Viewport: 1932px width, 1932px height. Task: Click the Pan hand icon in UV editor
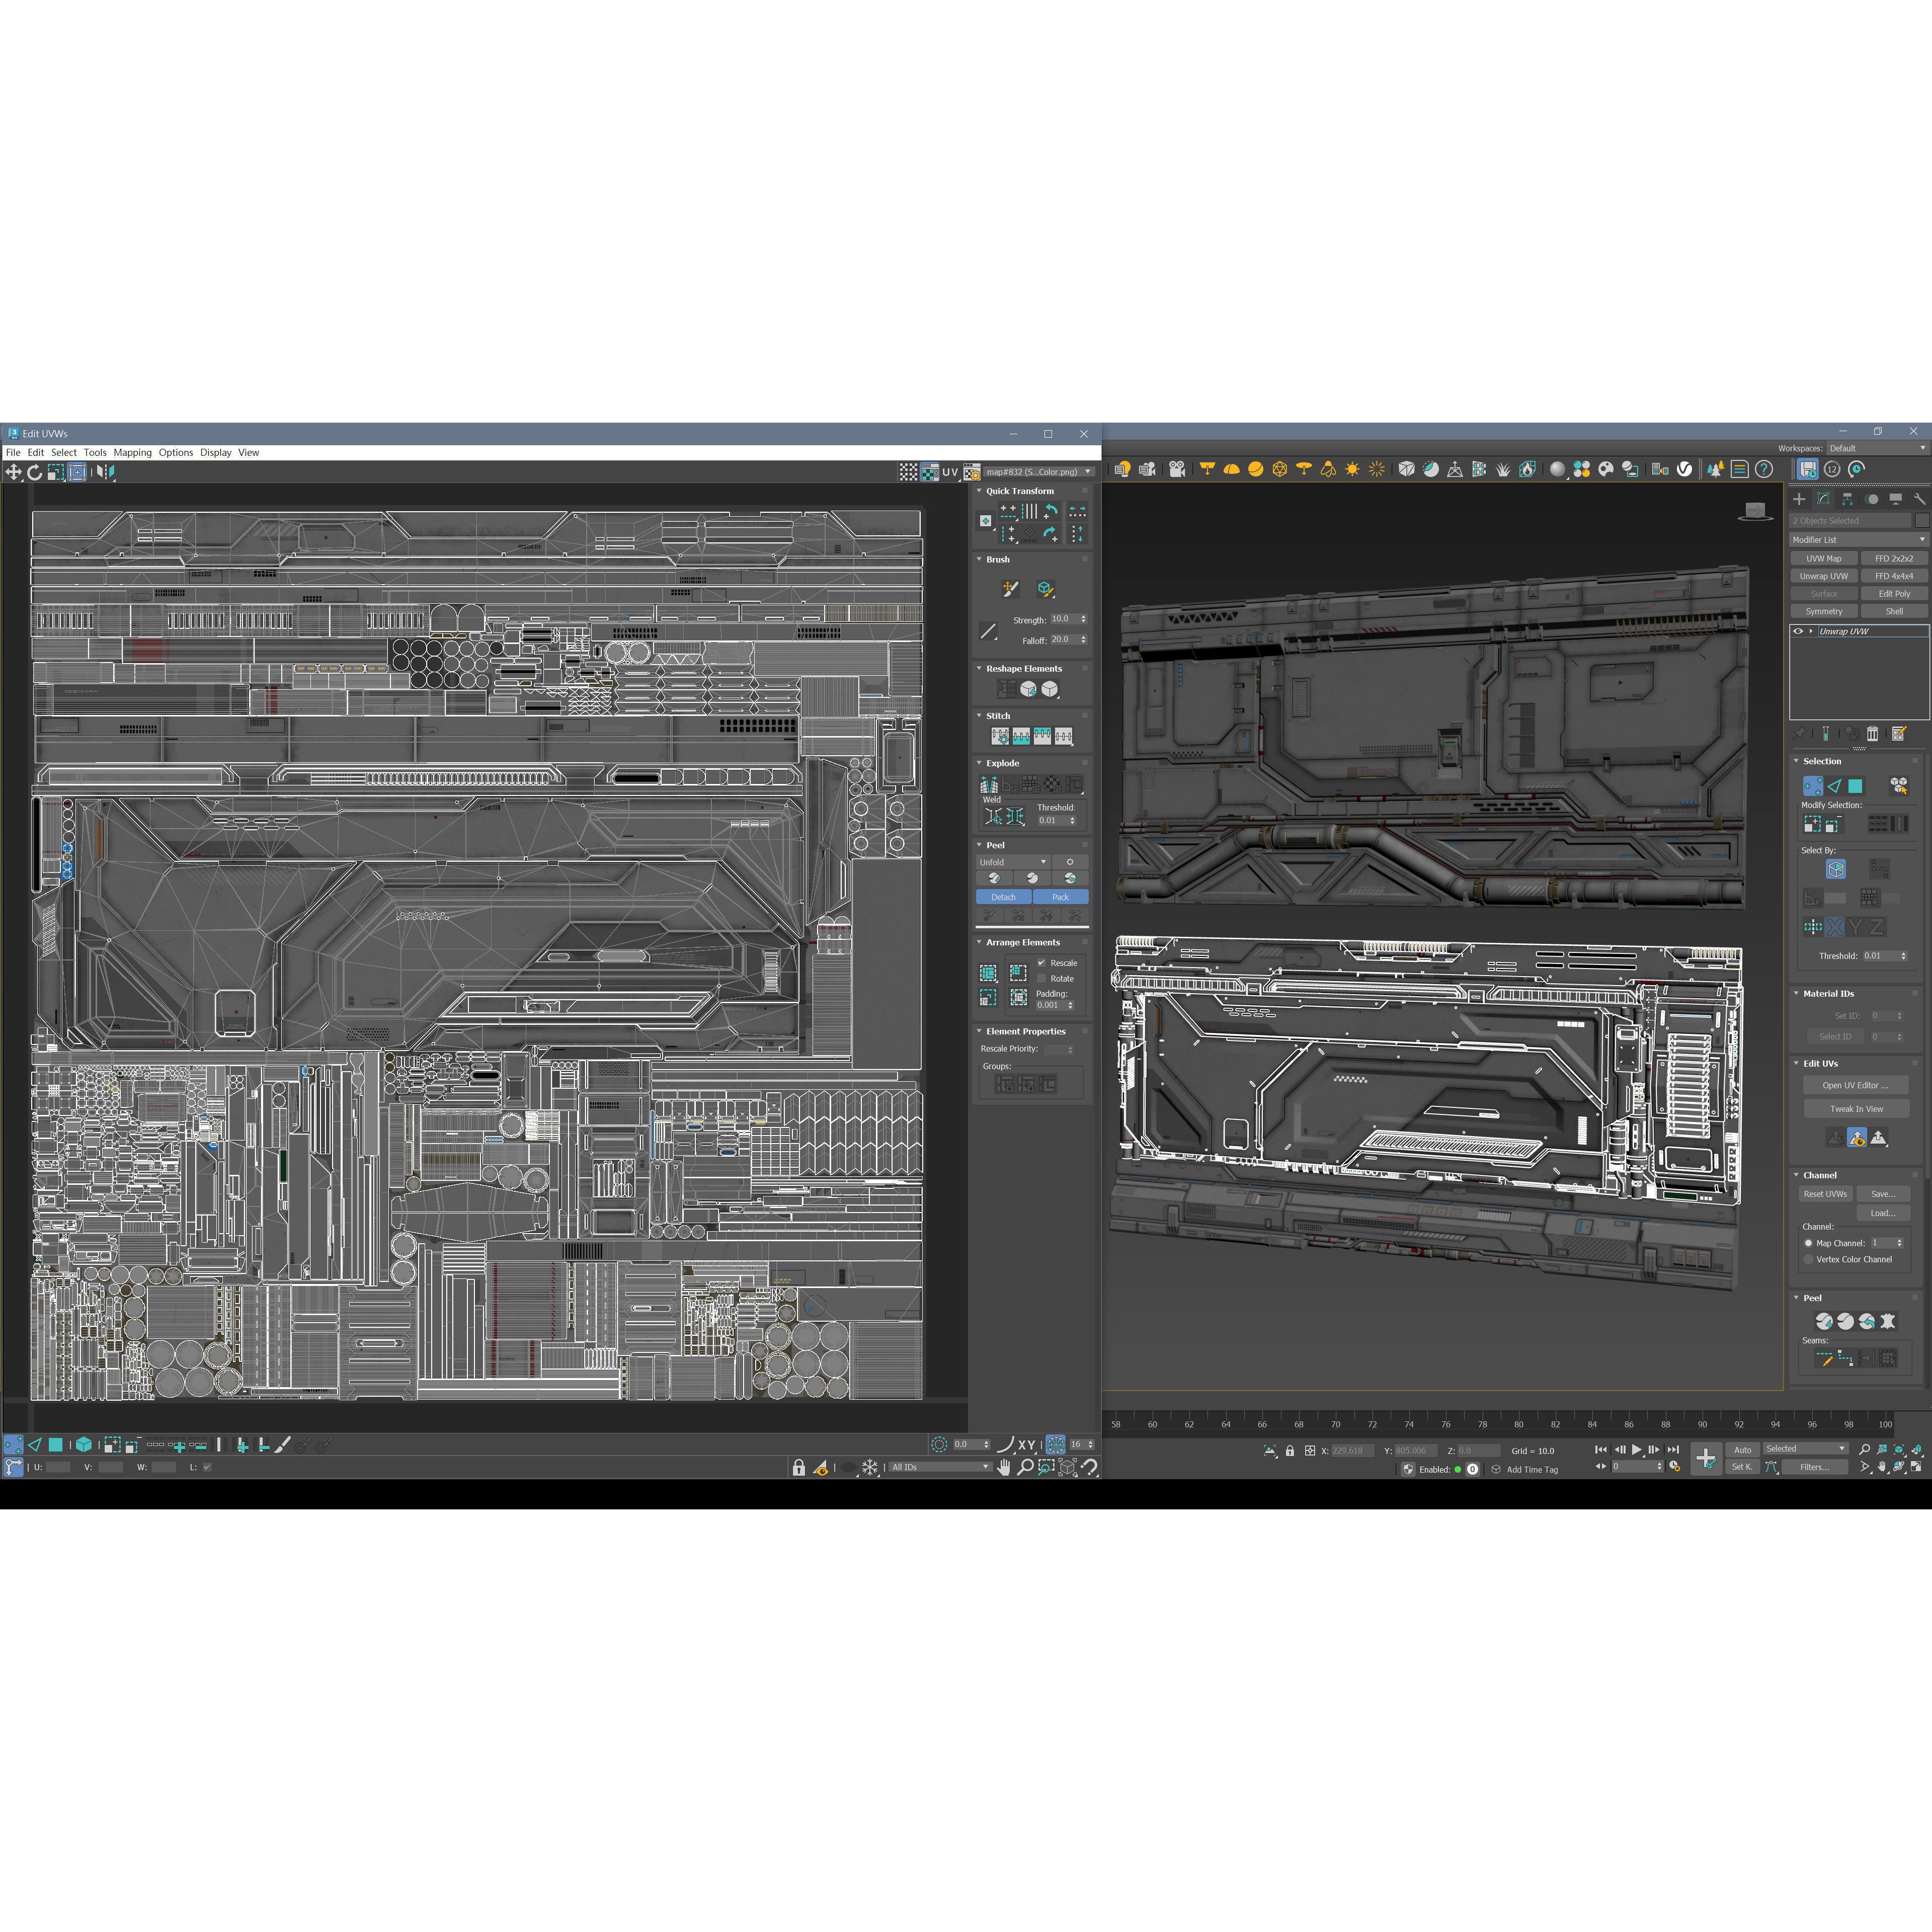pos(1004,1467)
